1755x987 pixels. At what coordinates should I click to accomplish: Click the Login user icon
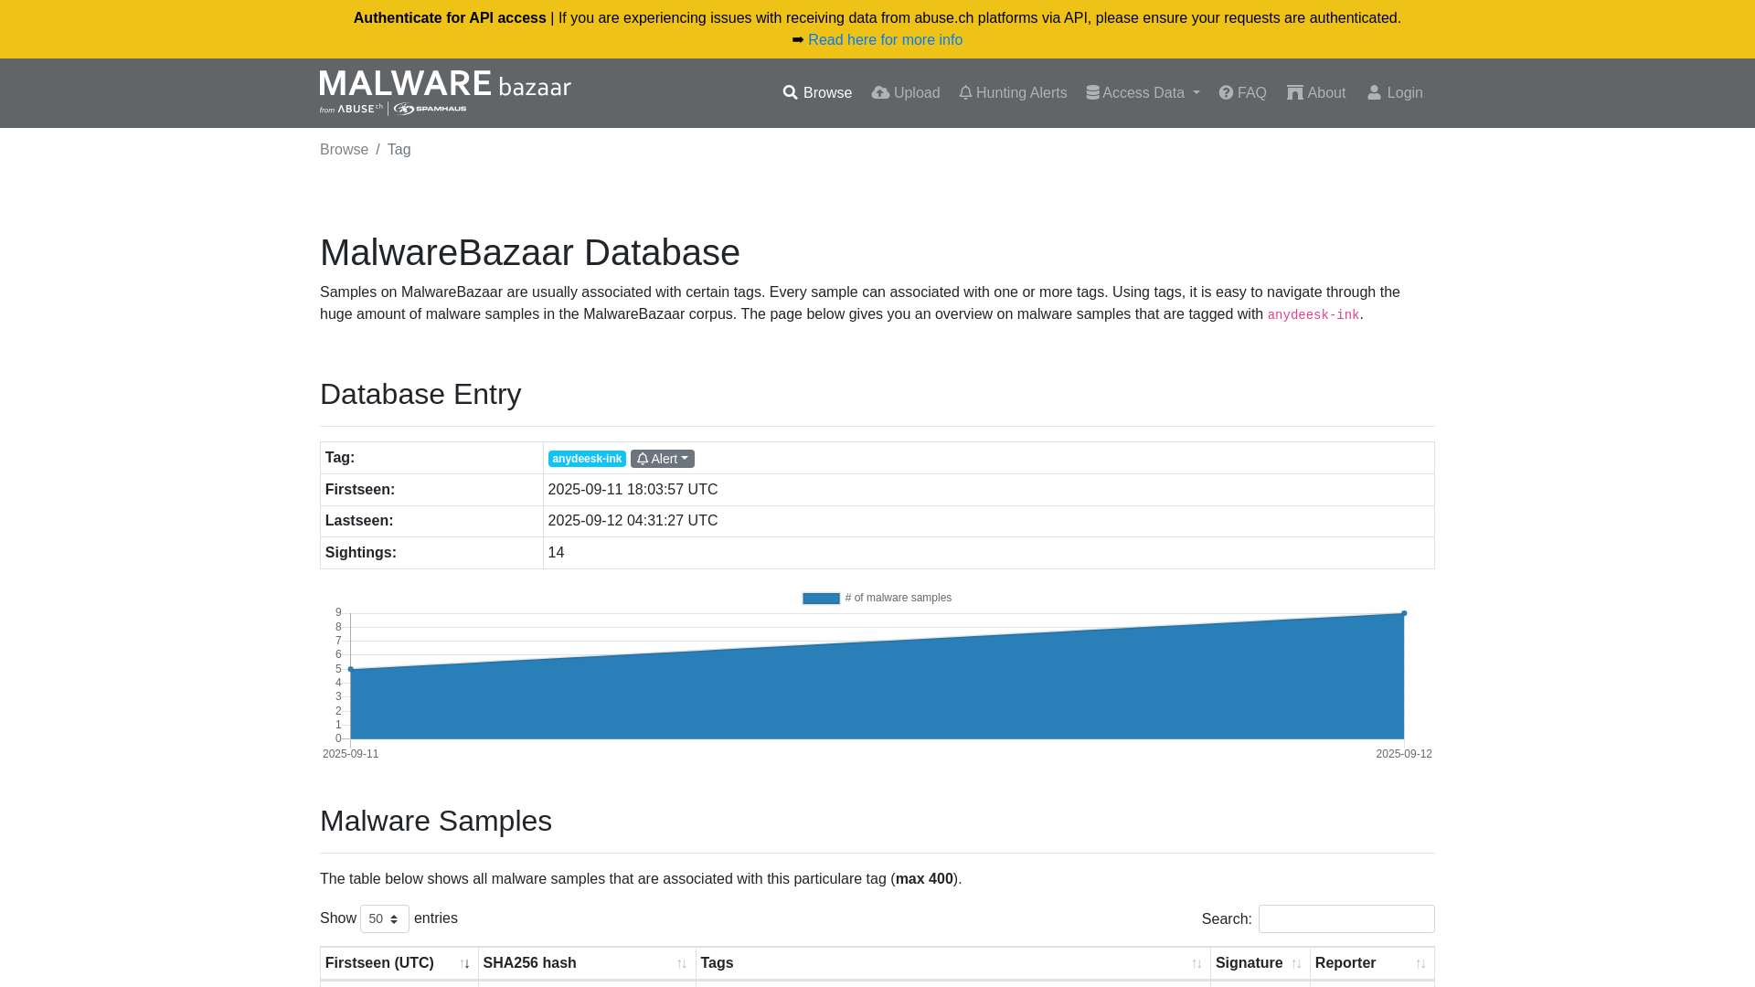tap(1374, 93)
